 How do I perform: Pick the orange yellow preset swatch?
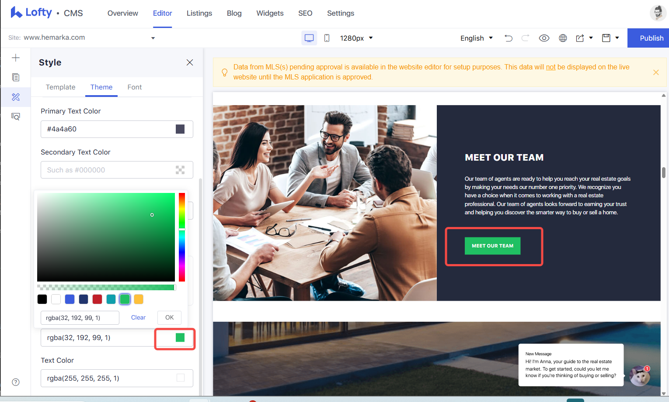[x=139, y=299]
